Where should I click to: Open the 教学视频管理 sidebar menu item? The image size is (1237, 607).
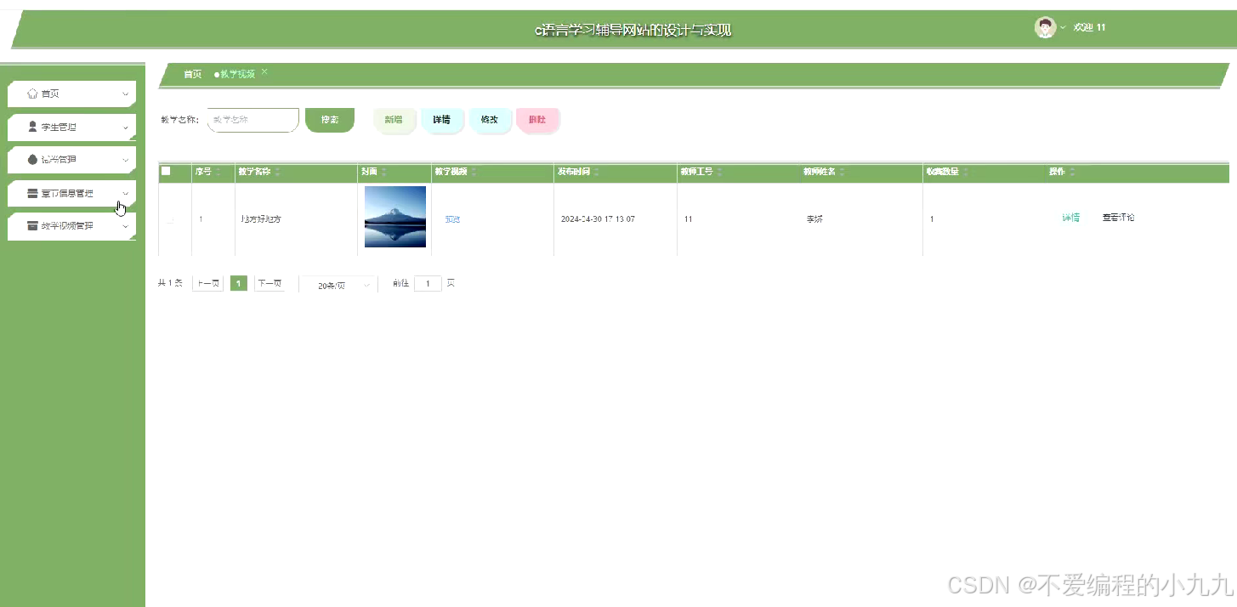71,226
